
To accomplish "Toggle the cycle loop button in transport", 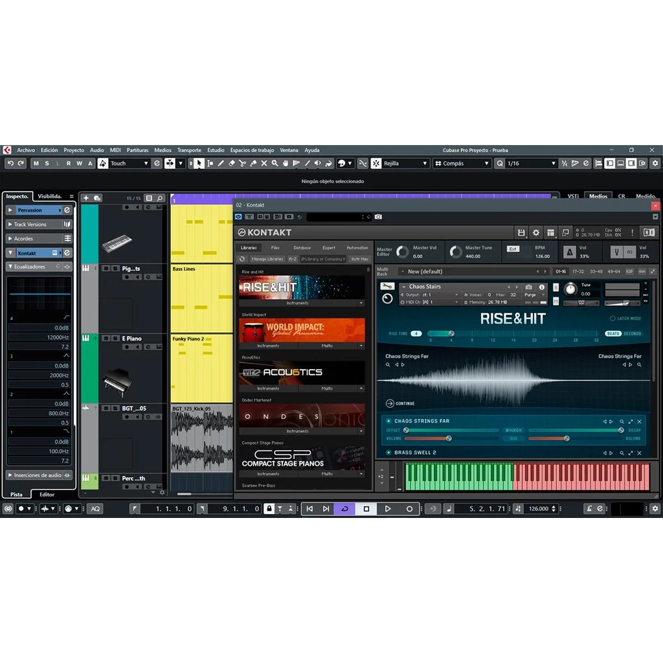I will pyautogui.click(x=344, y=509).
